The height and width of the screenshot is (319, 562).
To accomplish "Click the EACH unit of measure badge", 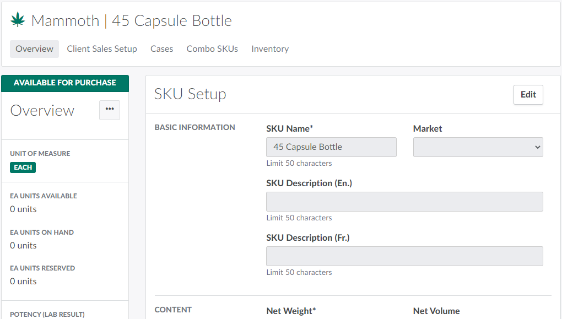I will pos(23,167).
